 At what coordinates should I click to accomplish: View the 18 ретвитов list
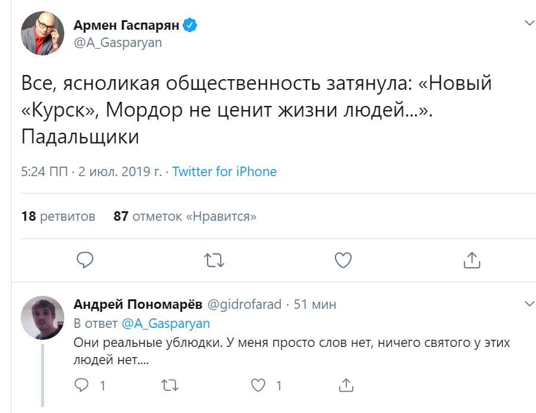pyautogui.click(x=58, y=216)
